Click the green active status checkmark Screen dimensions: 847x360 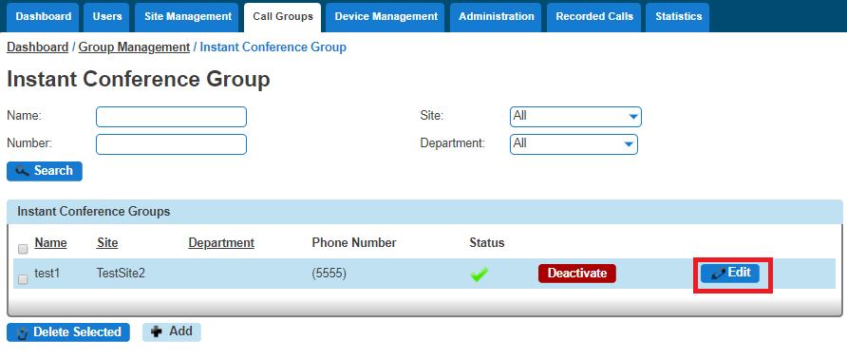(480, 275)
